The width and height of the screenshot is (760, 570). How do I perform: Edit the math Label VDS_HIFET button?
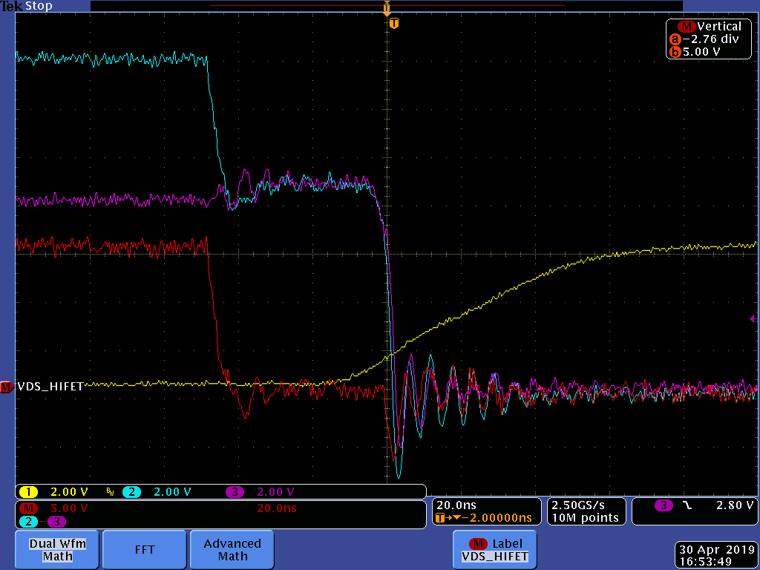[x=495, y=550]
